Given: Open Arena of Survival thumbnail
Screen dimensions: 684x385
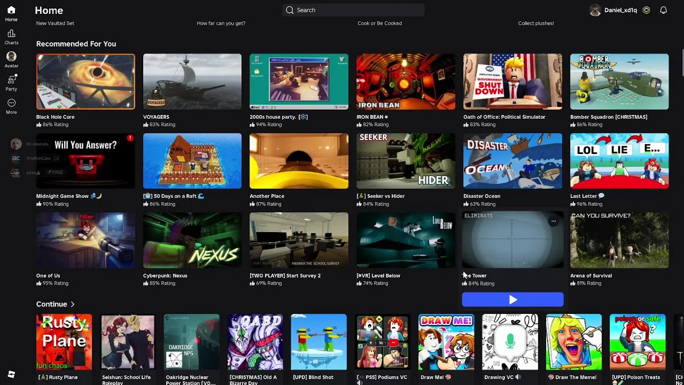Looking at the screenshot, I should (619, 240).
